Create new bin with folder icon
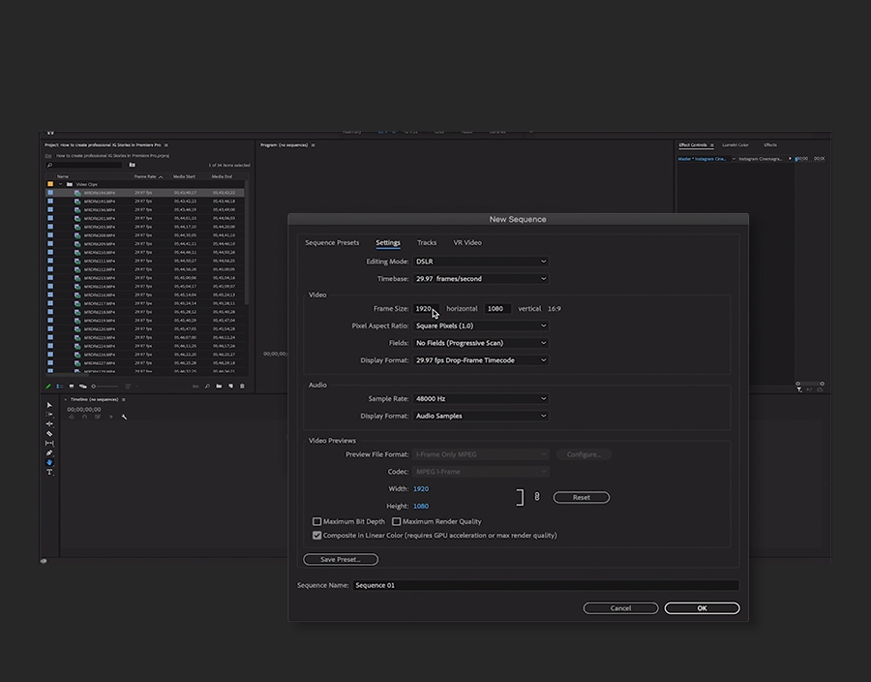The width and height of the screenshot is (871, 682). [x=219, y=387]
